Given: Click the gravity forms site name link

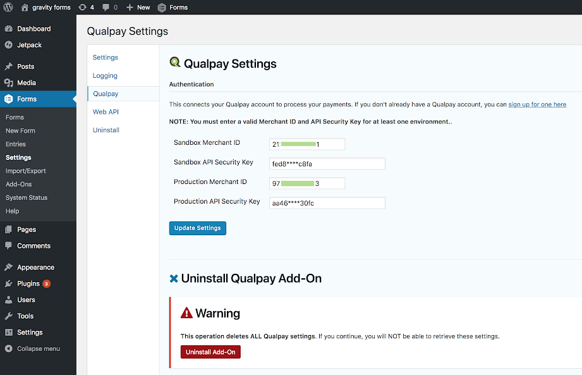Looking at the screenshot, I should click(x=51, y=8).
